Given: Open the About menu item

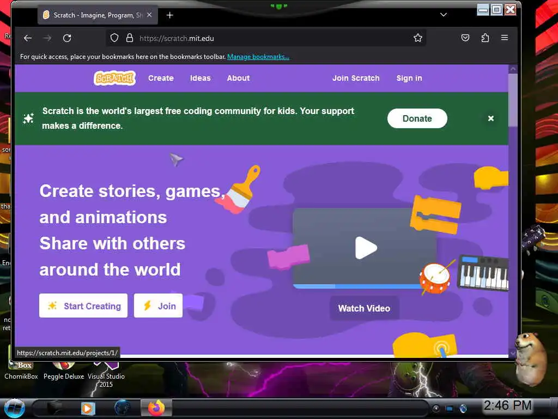Looking at the screenshot, I should 238,78.
